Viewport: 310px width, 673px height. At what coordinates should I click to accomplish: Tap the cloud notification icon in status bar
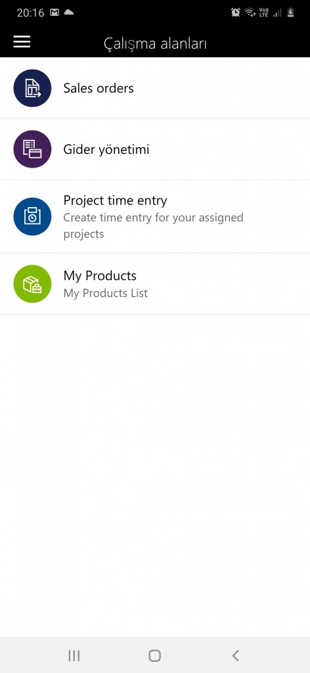[x=68, y=12]
